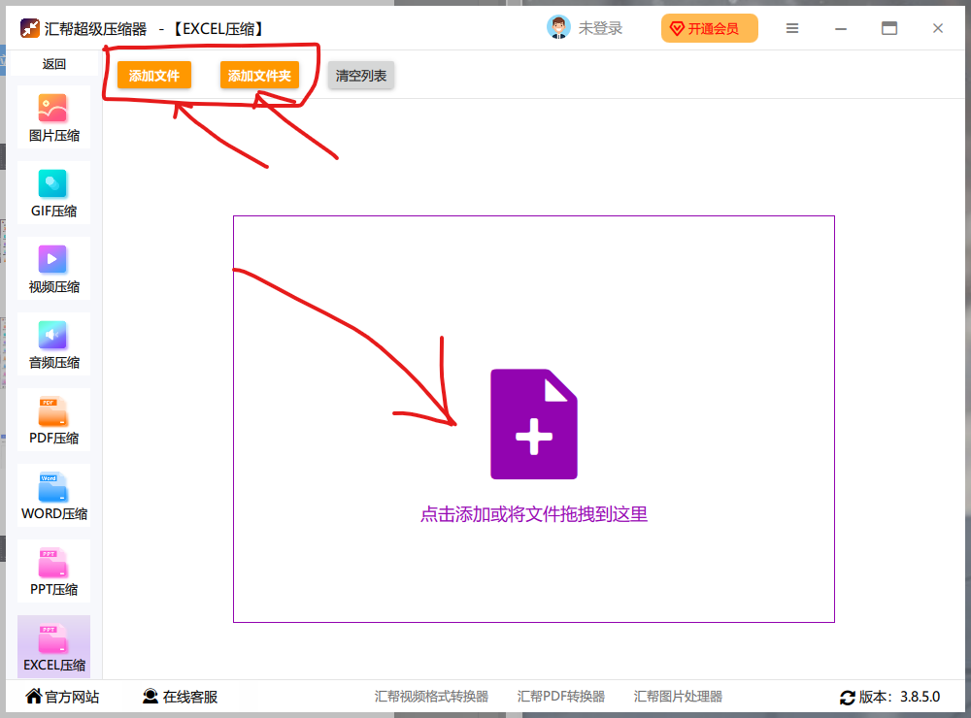Open the 官方网站 link
Viewport: 971px width, 718px height.
coord(62,697)
